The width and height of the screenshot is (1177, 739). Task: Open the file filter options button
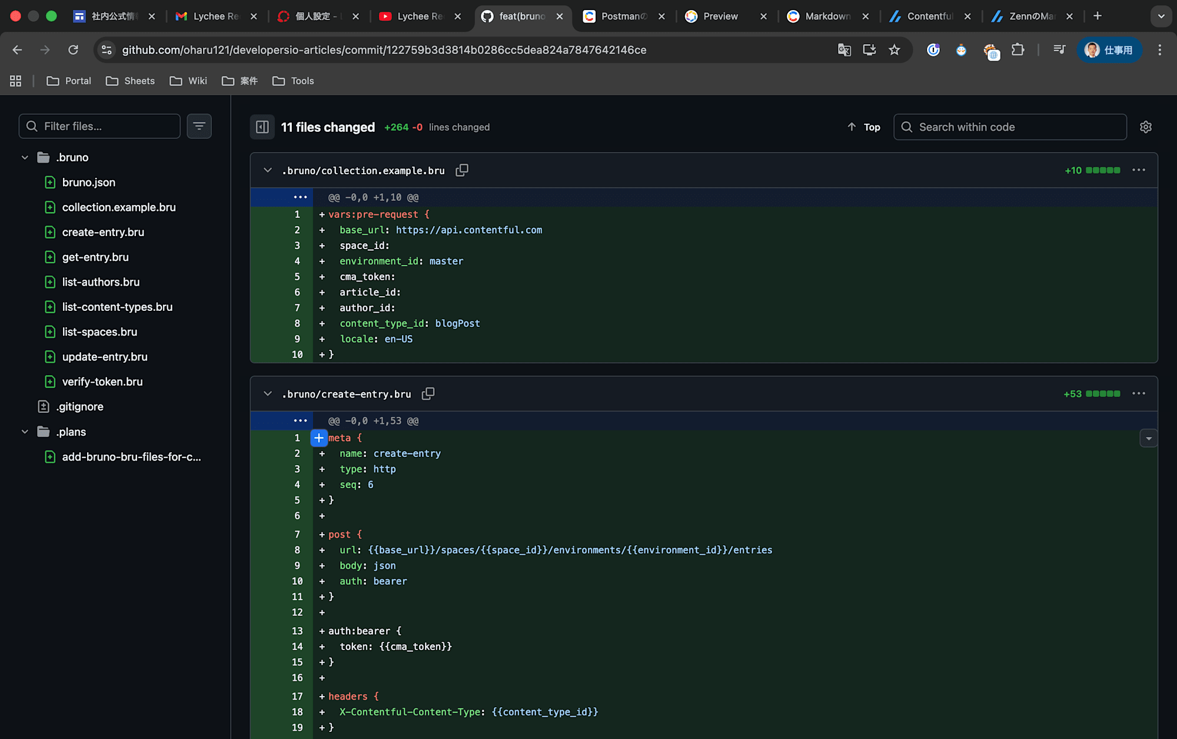click(199, 126)
